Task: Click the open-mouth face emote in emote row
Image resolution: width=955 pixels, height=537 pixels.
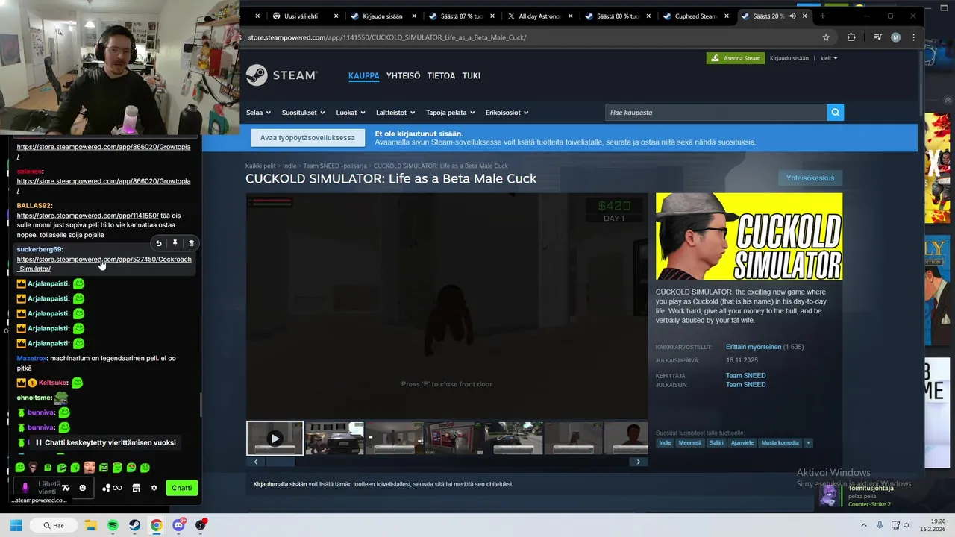Action: tap(90, 468)
